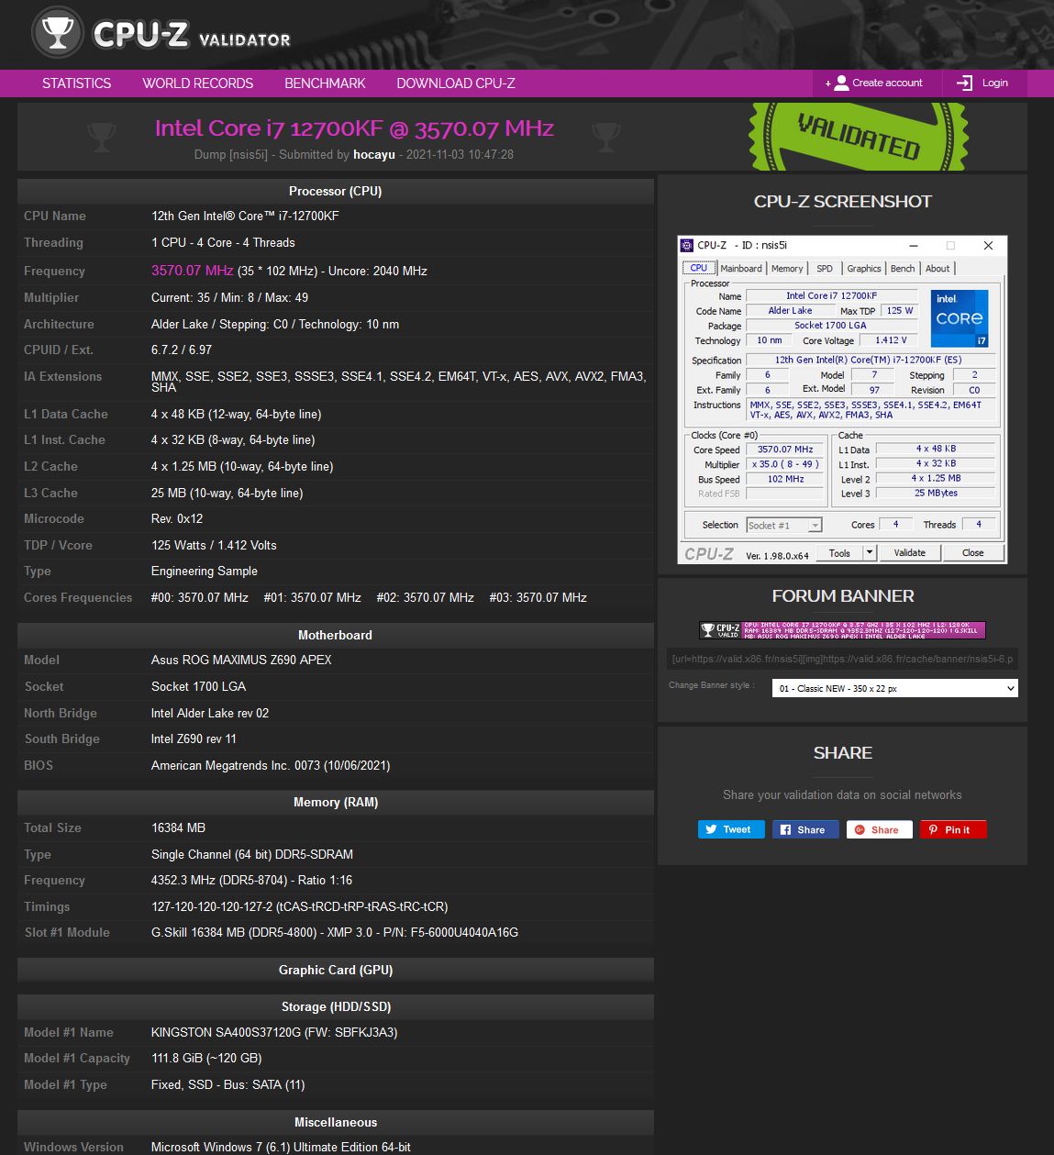Click the 4352.3 MHz (DDR5-8704) memory frequency
This screenshot has width=1054, height=1155.
pyautogui.click(x=252, y=880)
